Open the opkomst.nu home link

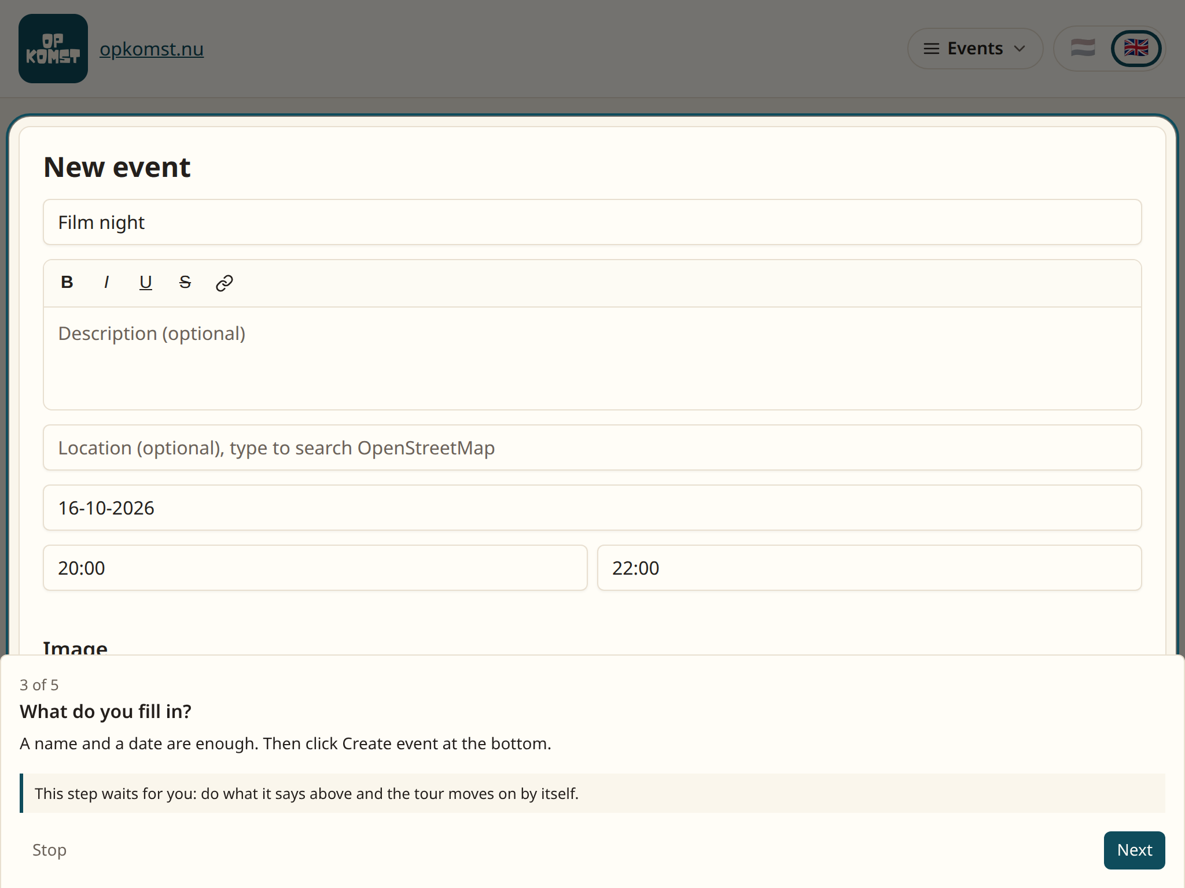(x=152, y=49)
